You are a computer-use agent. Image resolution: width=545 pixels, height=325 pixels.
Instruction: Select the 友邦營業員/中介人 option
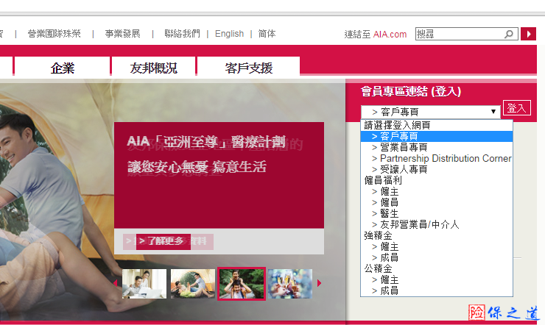click(x=437, y=224)
